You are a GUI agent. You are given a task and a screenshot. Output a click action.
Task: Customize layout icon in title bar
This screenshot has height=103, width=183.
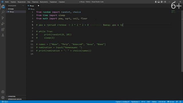click(x=165, y=2)
